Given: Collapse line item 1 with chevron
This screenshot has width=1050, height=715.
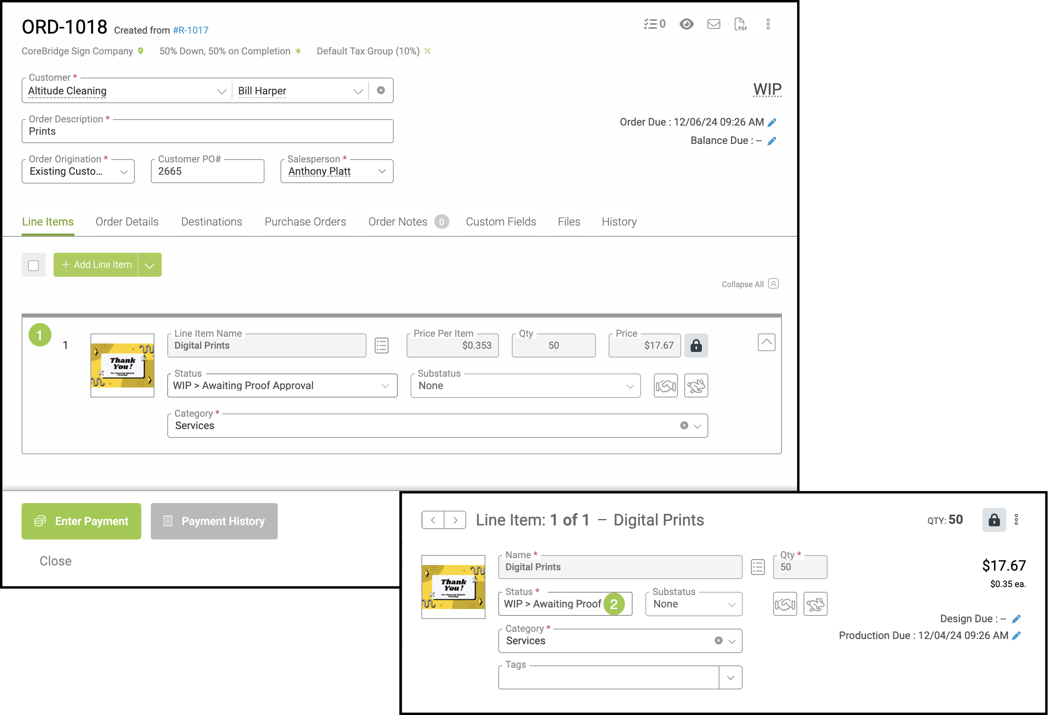Looking at the screenshot, I should (766, 342).
